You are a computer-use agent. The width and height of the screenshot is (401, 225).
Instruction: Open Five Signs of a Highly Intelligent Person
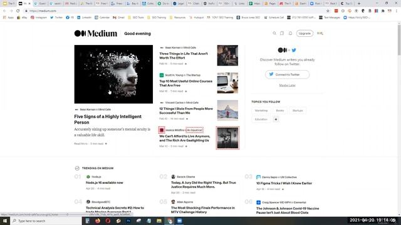(x=108, y=119)
